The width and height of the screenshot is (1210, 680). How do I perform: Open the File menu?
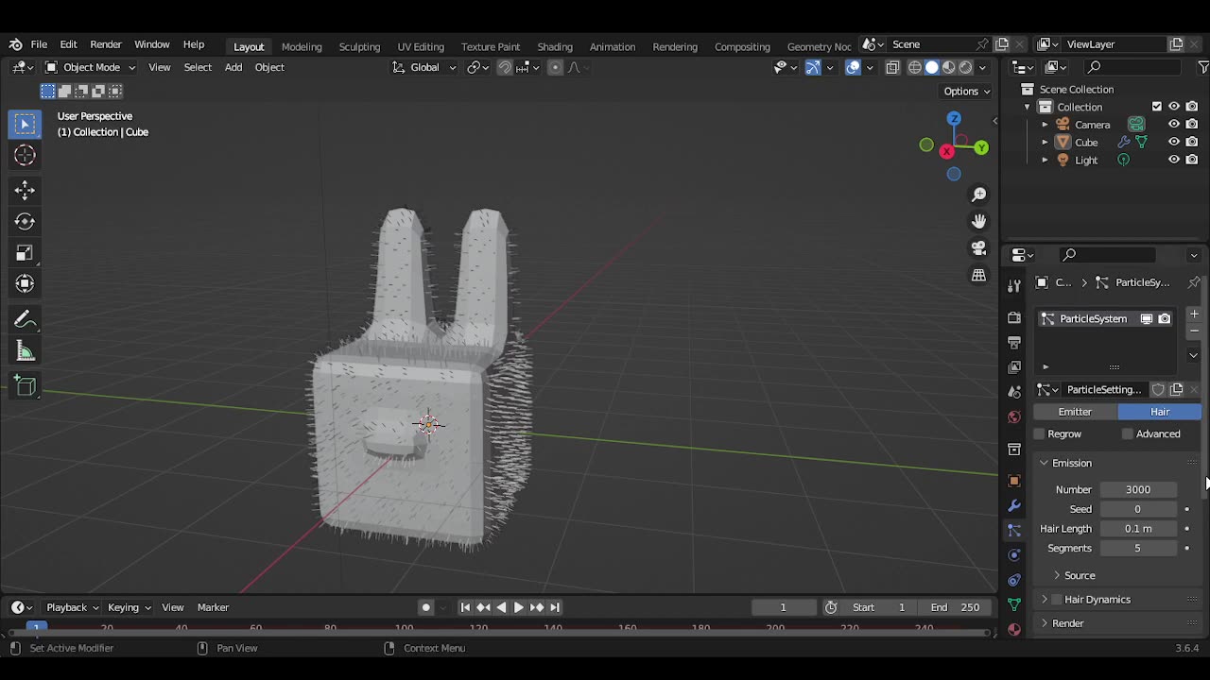[39, 44]
